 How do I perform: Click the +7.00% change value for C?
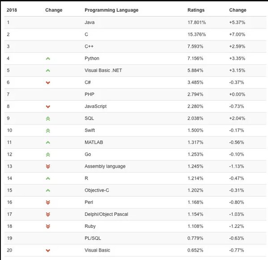click(x=237, y=34)
